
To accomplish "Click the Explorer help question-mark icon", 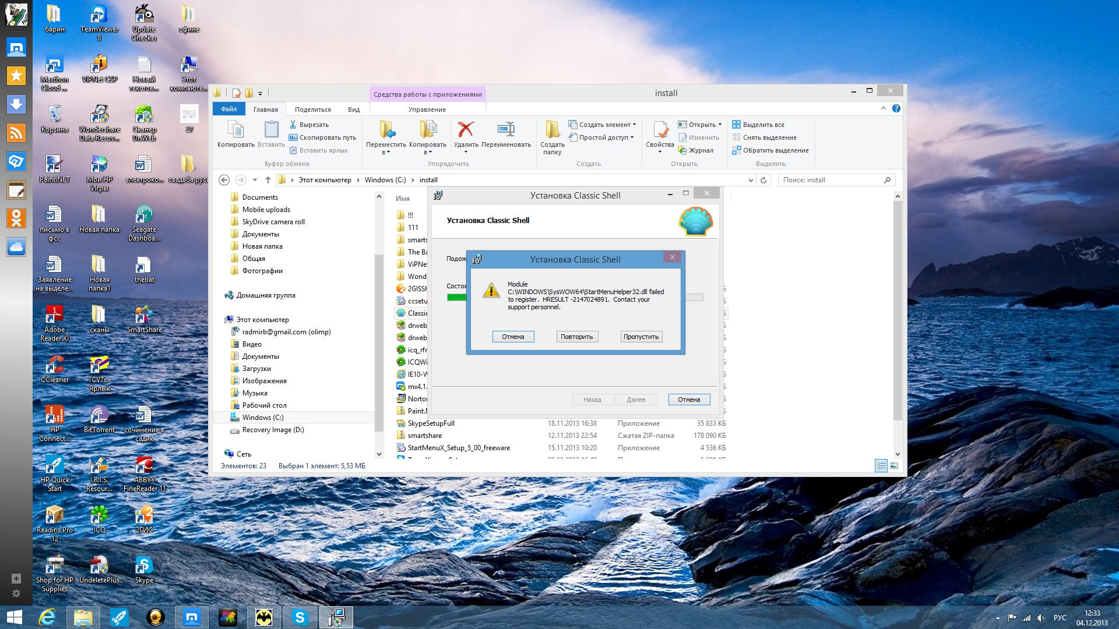I will click(x=896, y=108).
